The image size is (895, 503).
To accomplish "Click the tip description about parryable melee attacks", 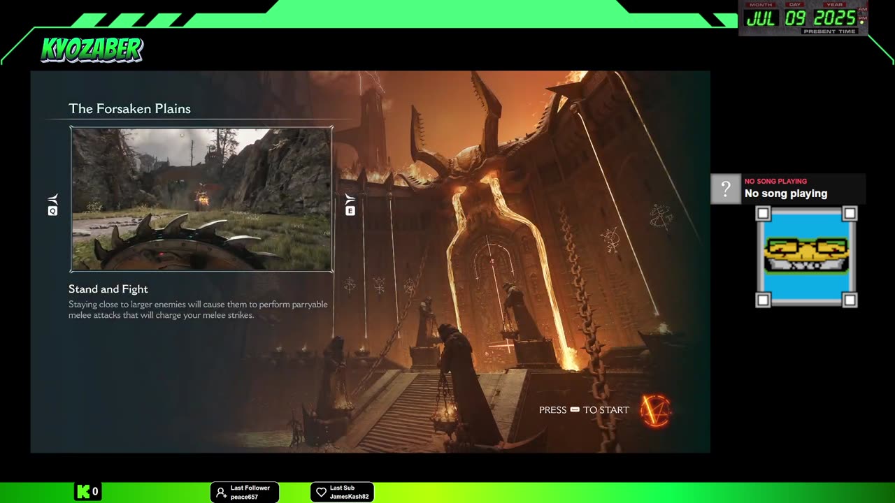I will (198, 309).
